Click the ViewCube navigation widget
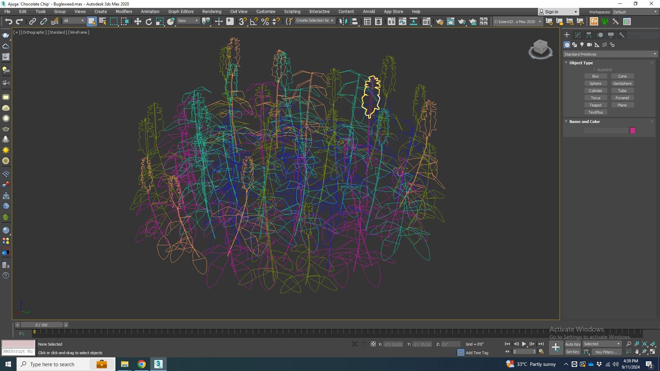Image resolution: width=660 pixels, height=371 pixels. [540, 49]
